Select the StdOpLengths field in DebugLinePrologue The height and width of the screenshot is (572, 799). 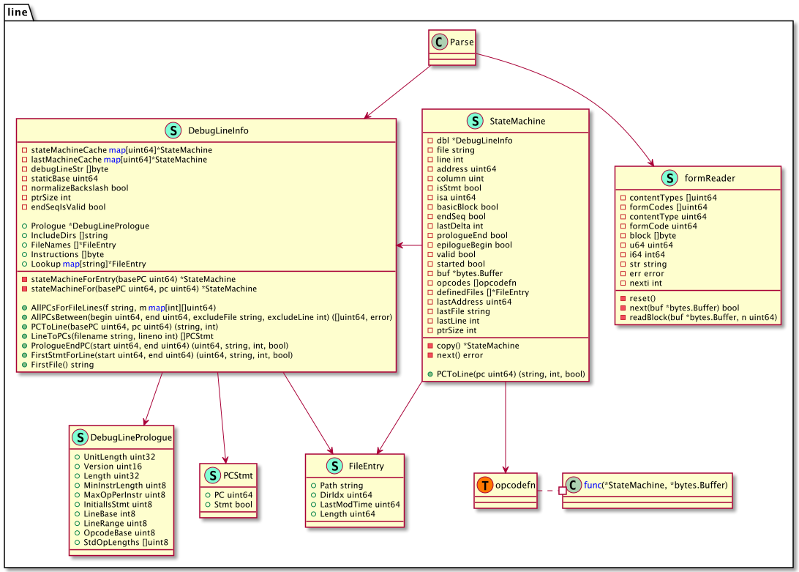pos(125,543)
